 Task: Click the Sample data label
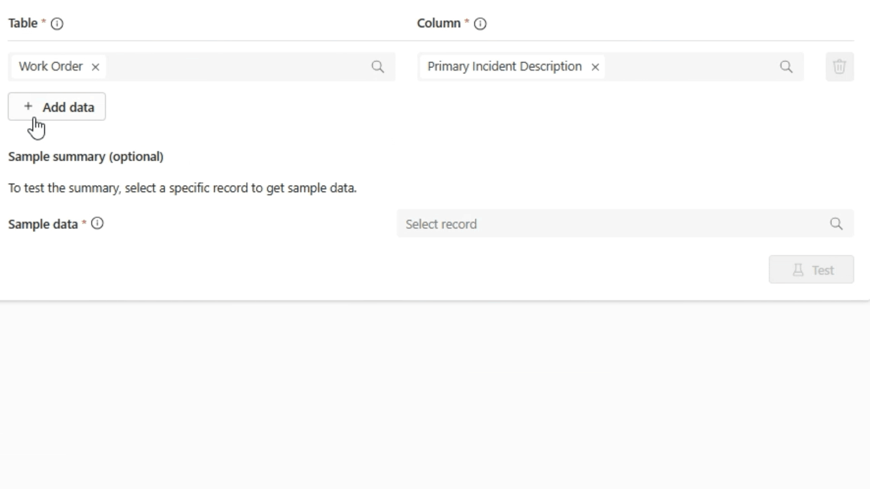click(43, 223)
